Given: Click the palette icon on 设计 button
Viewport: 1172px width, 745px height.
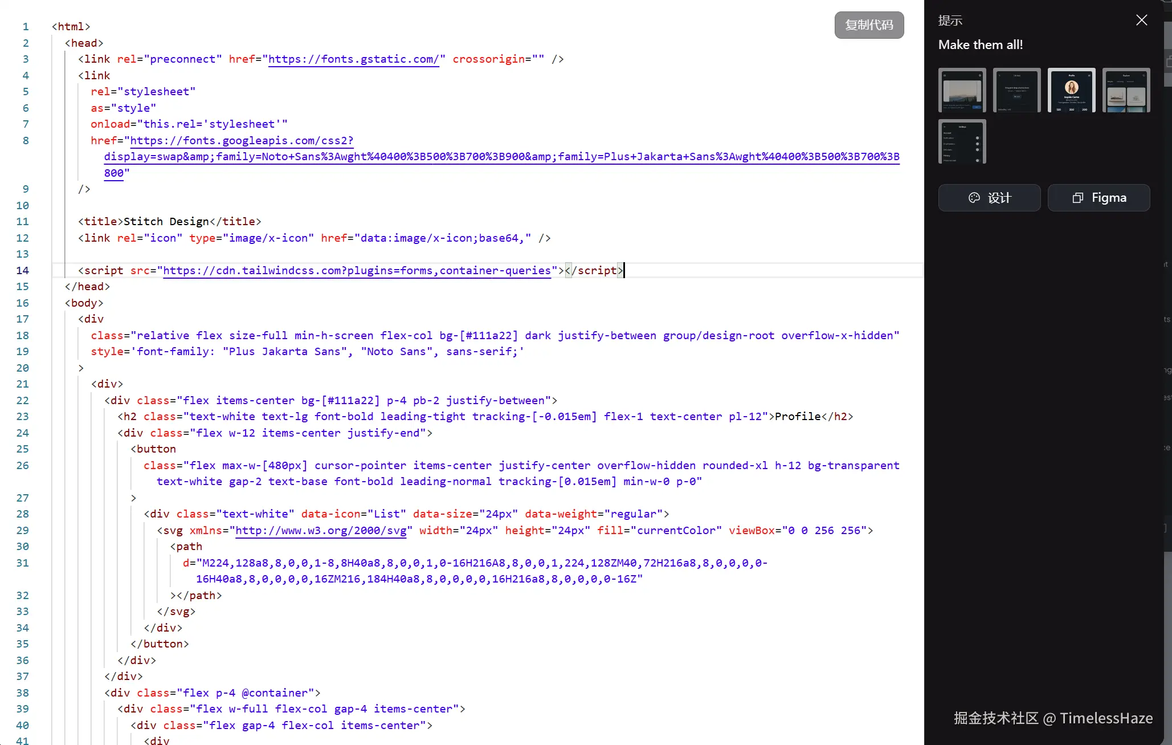Looking at the screenshot, I should (x=974, y=198).
